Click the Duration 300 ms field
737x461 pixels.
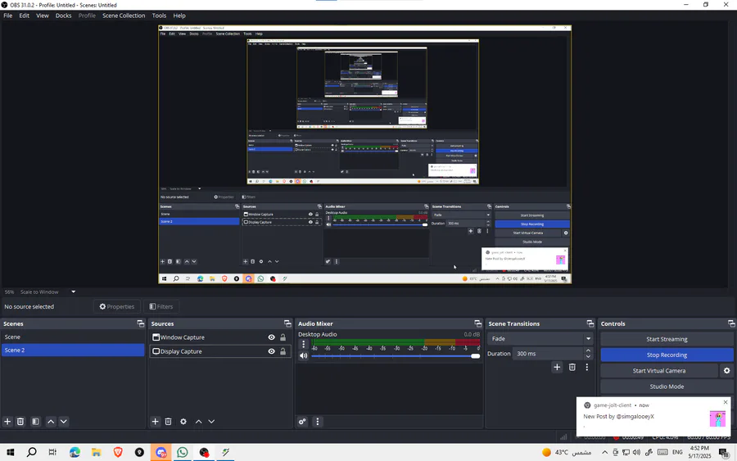(x=548, y=354)
